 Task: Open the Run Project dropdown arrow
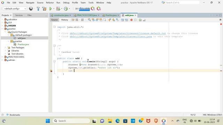click(x=54, y=9)
